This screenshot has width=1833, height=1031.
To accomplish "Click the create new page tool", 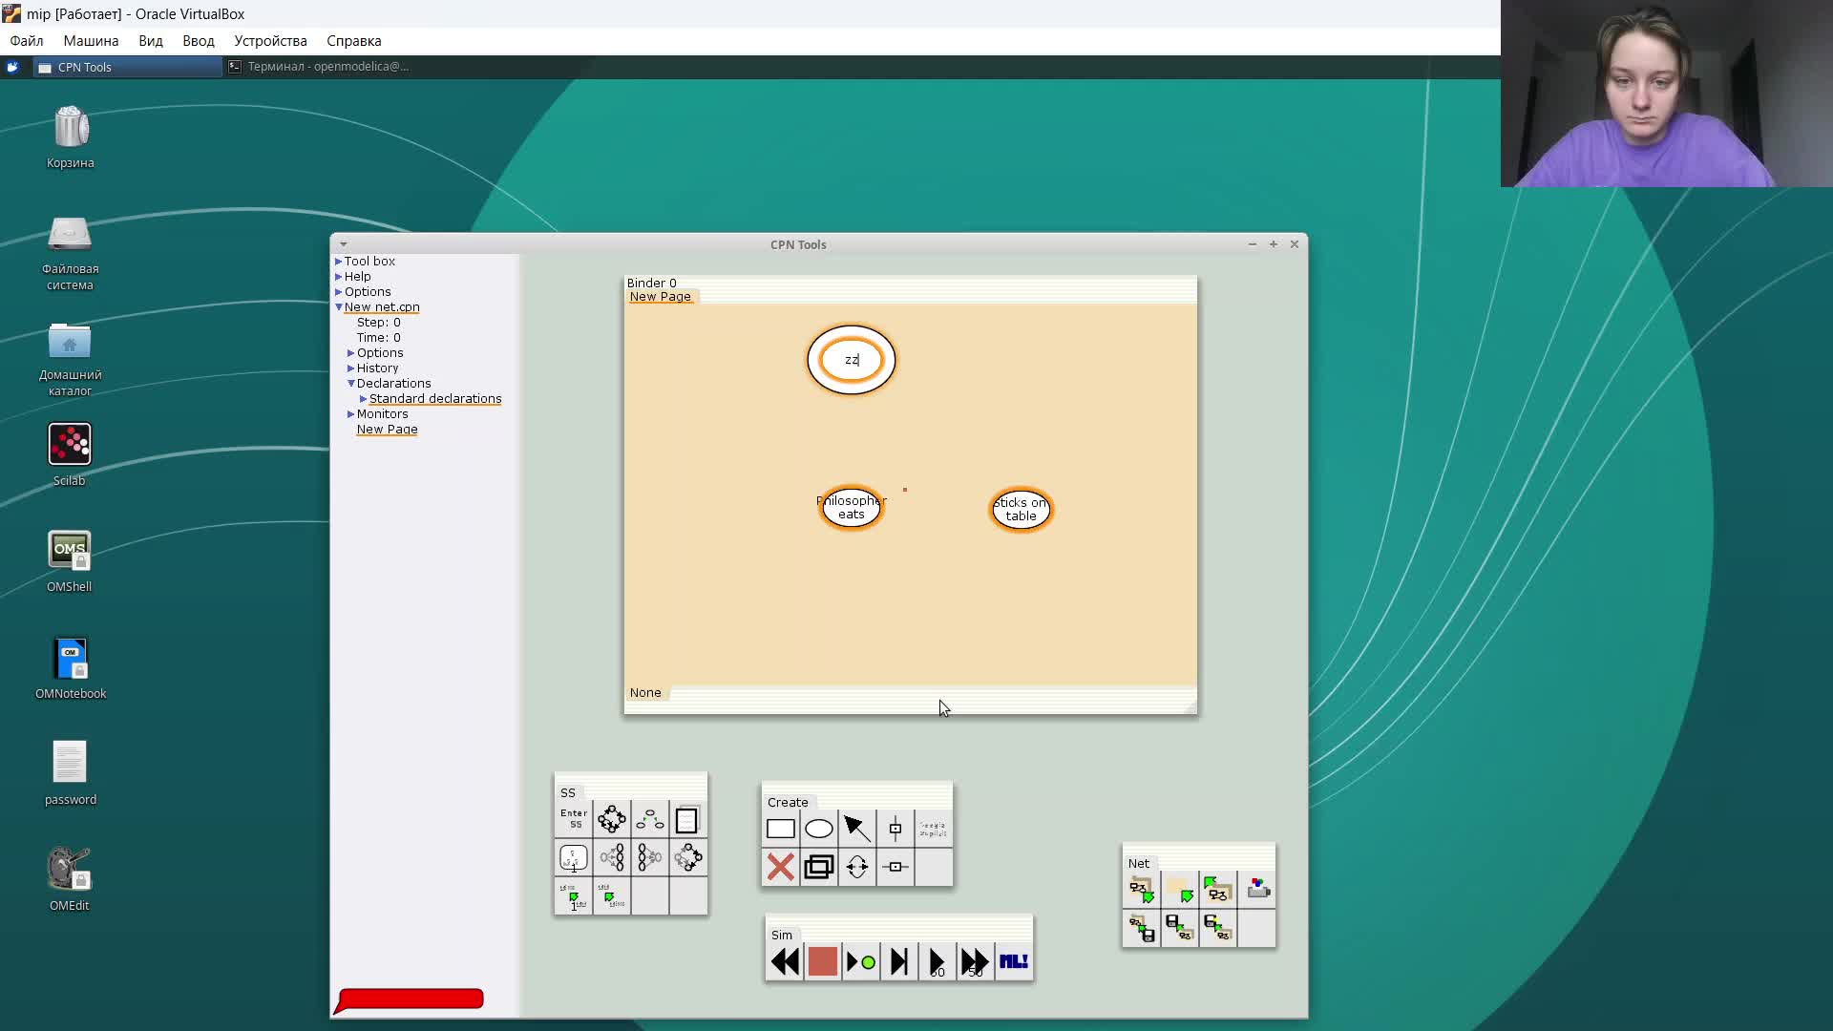I will [x=1180, y=890].
